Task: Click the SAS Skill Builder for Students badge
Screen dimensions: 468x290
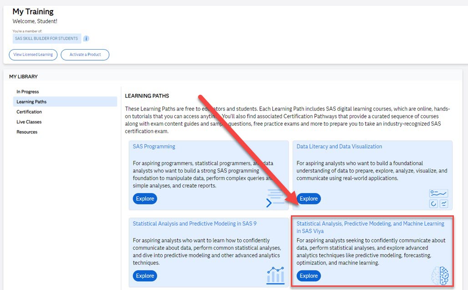Action: pos(46,39)
